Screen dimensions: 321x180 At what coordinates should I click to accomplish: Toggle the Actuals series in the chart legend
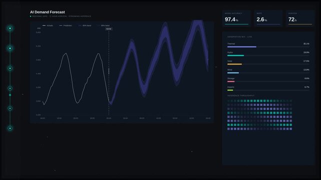tap(48, 25)
